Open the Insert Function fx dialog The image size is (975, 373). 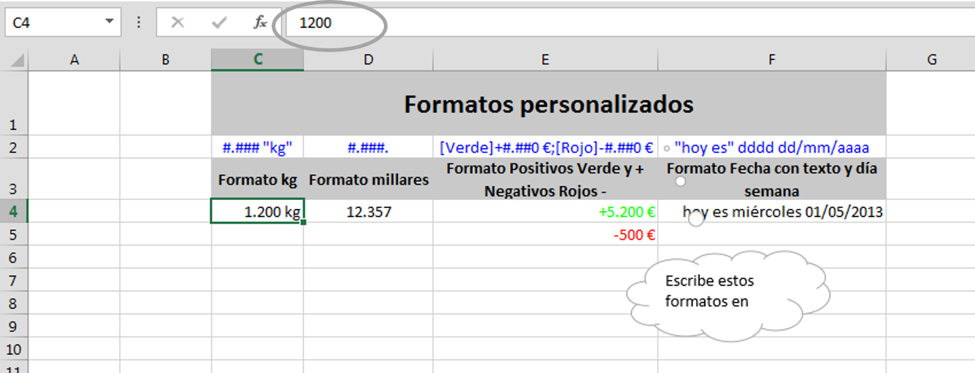pos(260,23)
